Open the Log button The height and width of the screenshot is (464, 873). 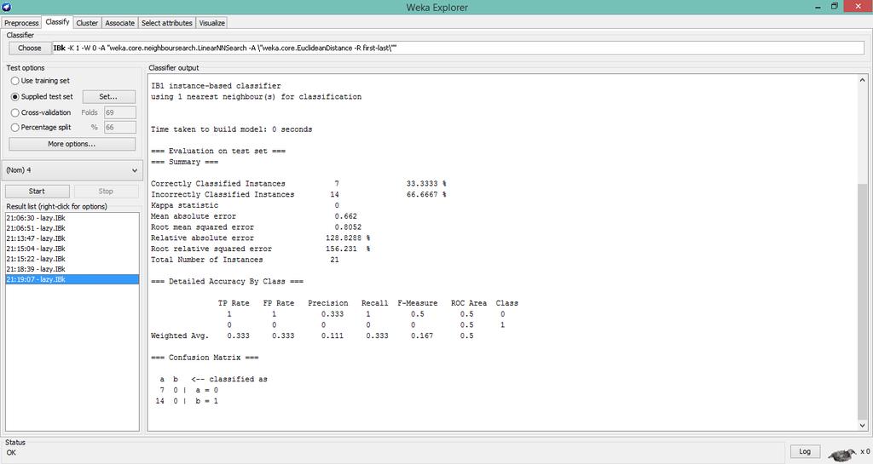point(805,451)
